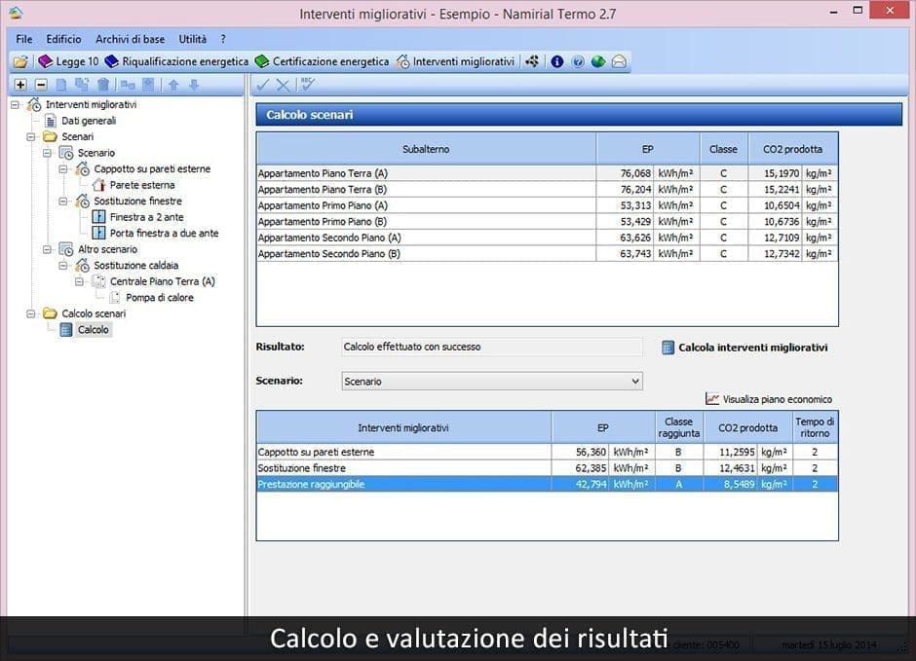Image resolution: width=916 pixels, height=661 pixels.
Task: Click the blue info icon in the toolbar
Action: click(x=555, y=59)
